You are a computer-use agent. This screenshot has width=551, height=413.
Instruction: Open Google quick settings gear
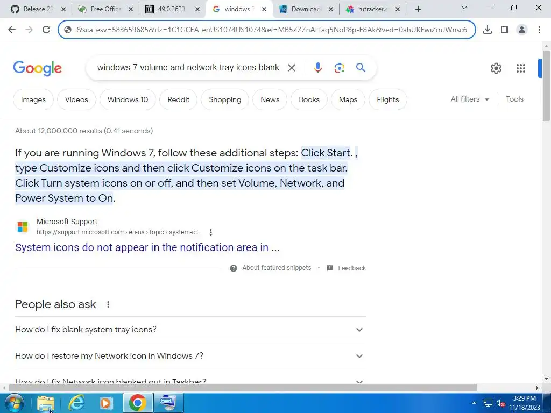tap(496, 68)
